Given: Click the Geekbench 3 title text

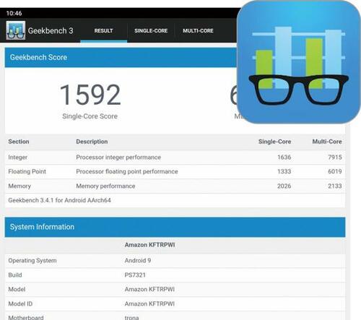Looking at the screenshot, I should pyautogui.click(x=51, y=31).
